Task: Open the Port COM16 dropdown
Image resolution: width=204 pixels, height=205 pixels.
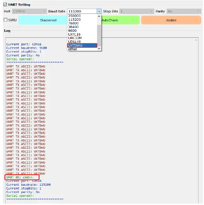Action: click(x=29, y=11)
